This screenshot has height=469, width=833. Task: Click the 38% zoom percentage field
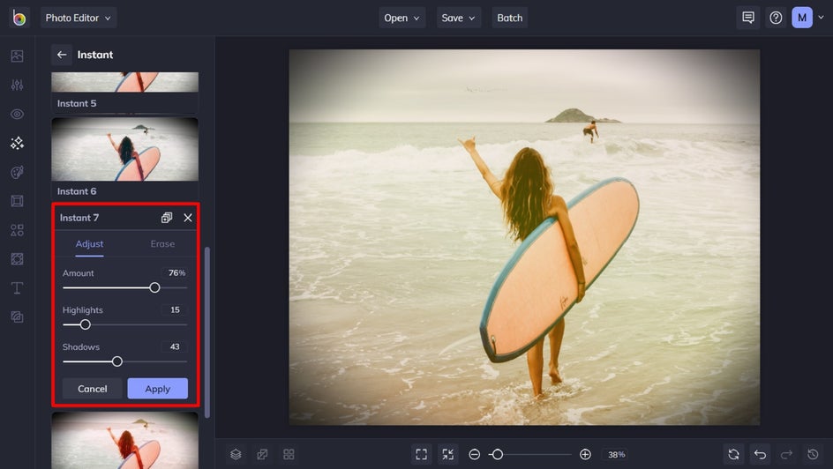click(616, 455)
